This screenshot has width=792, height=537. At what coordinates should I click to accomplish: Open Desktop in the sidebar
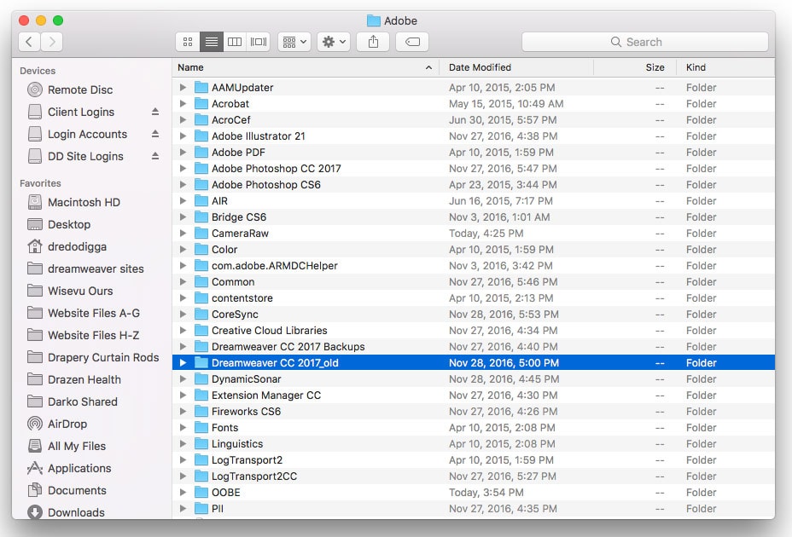click(59, 224)
